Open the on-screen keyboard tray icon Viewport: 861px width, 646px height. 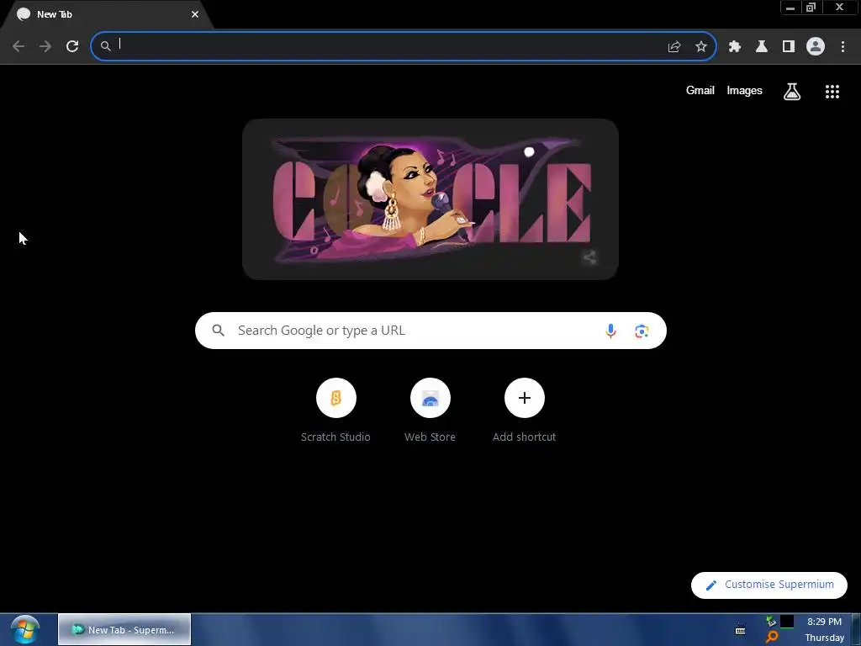point(740,630)
